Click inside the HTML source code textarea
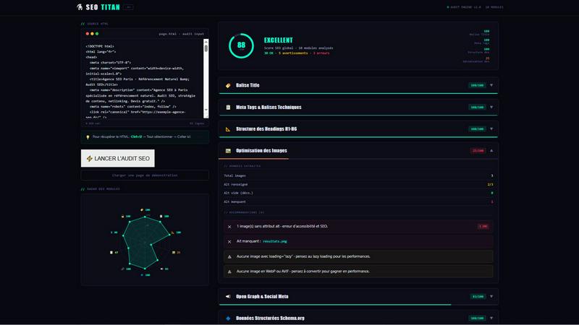The width and height of the screenshot is (579, 325). (x=142, y=79)
